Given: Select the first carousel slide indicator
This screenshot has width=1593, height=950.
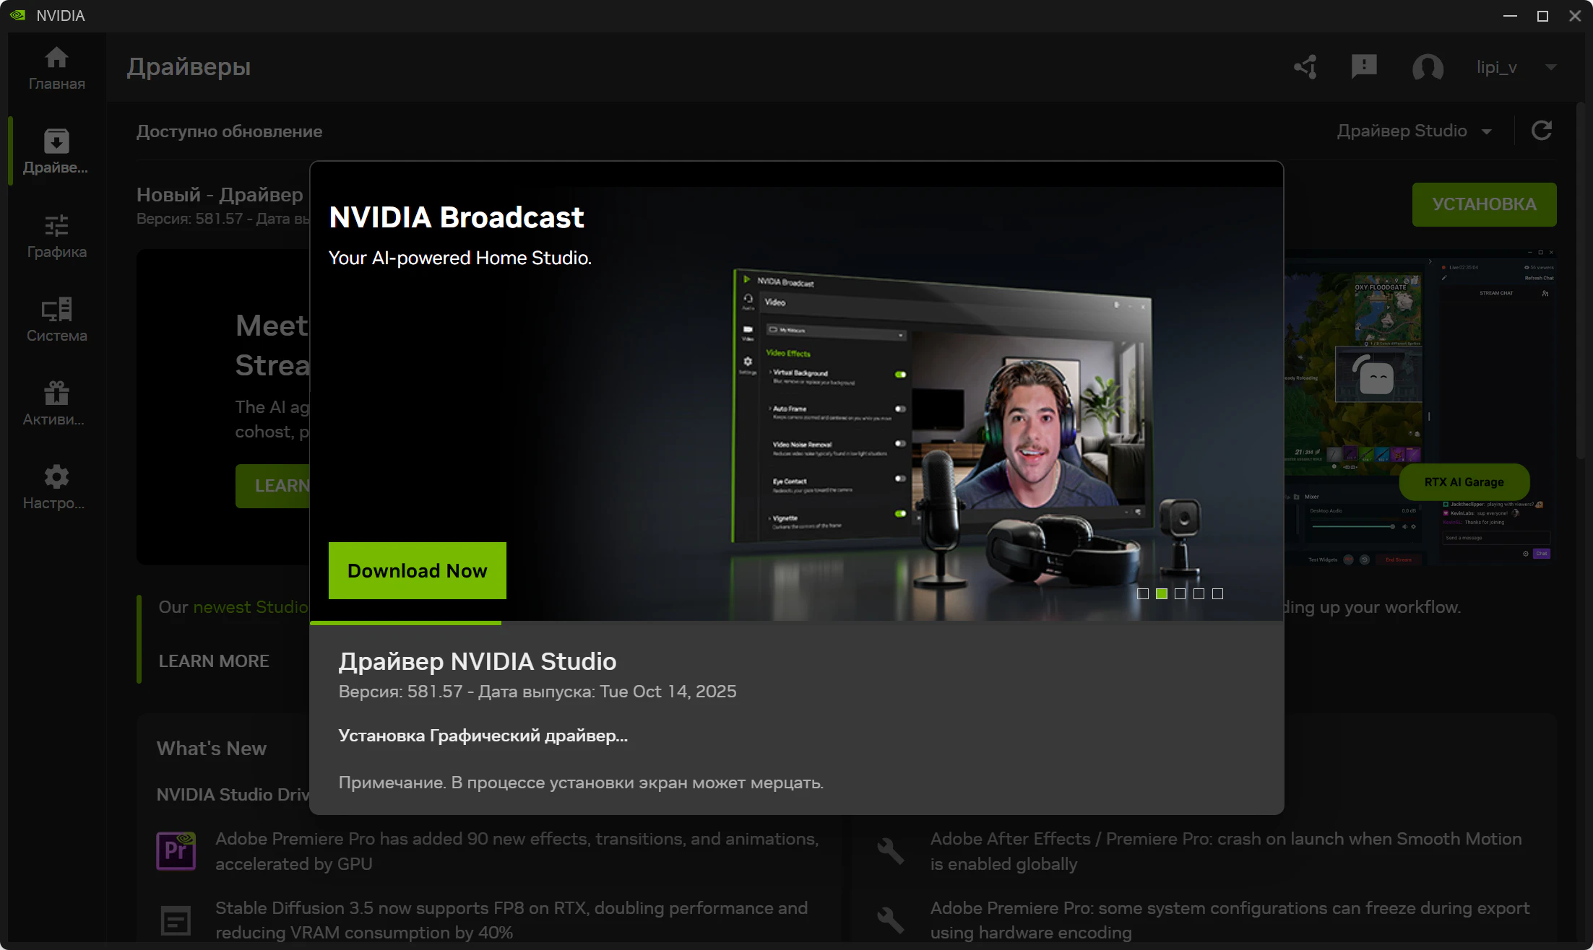Looking at the screenshot, I should click(1143, 593).
